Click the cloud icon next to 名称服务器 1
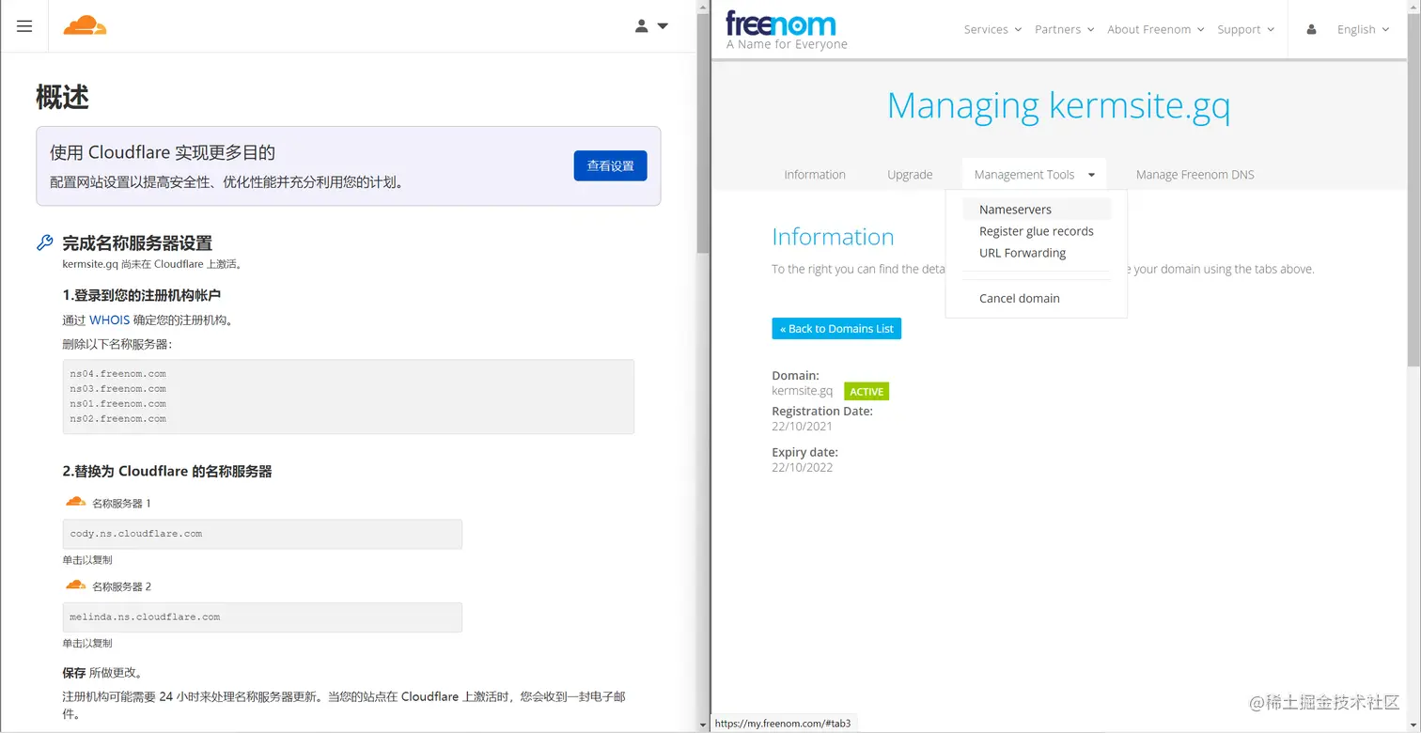 [x=75, y=502]
